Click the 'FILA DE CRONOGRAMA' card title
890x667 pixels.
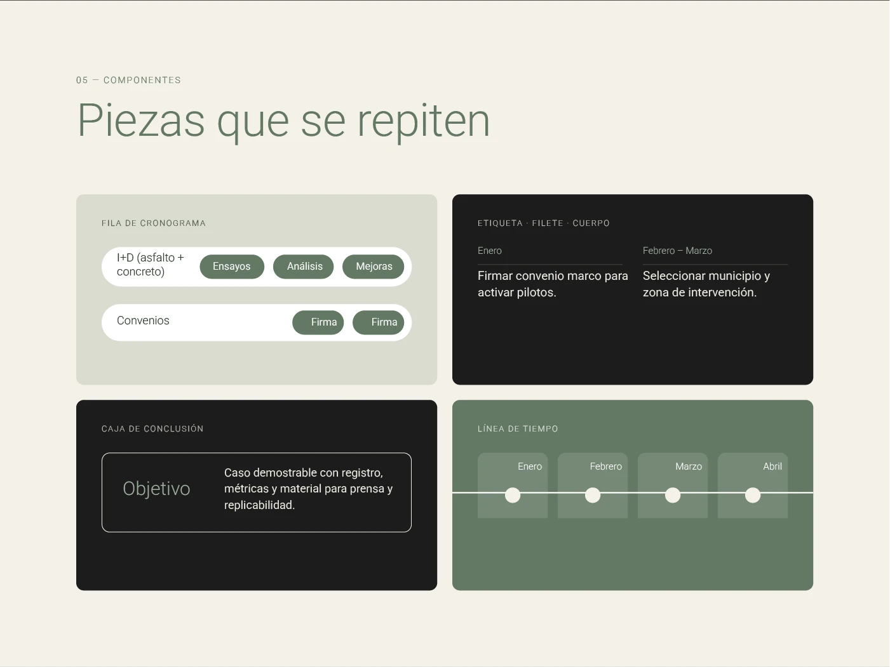154,223
